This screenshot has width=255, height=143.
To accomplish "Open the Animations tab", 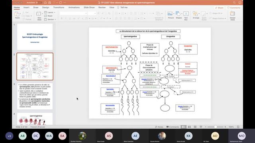I will 74,8.
